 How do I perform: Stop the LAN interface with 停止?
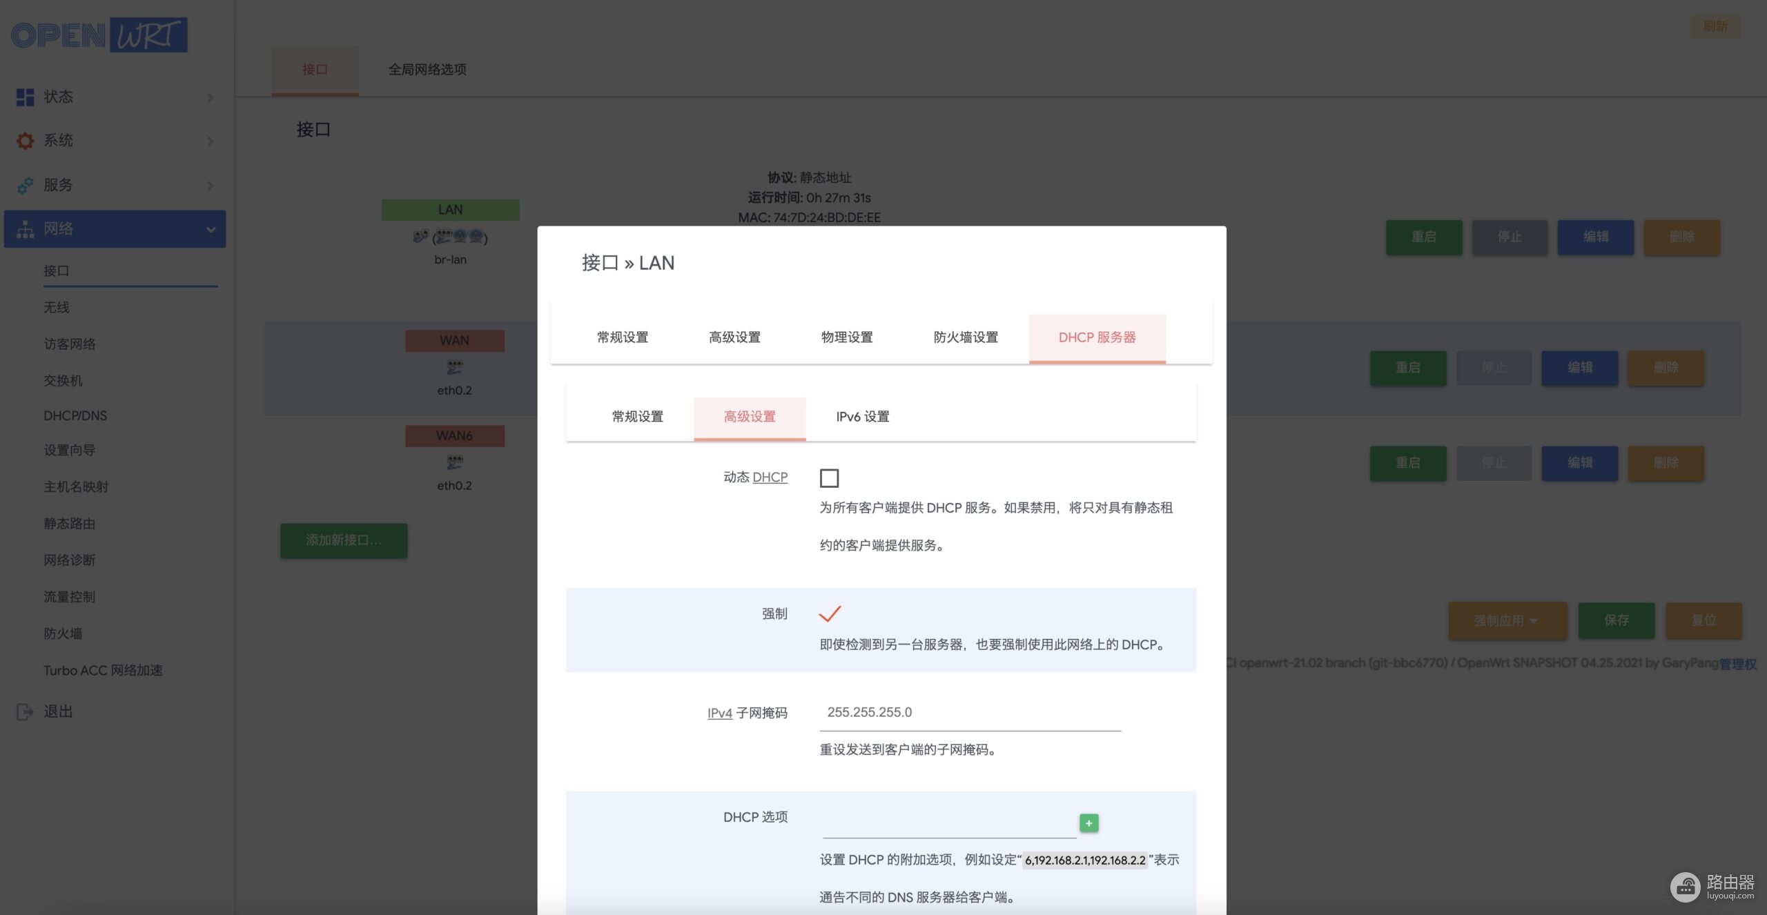tap(1510, 237)
